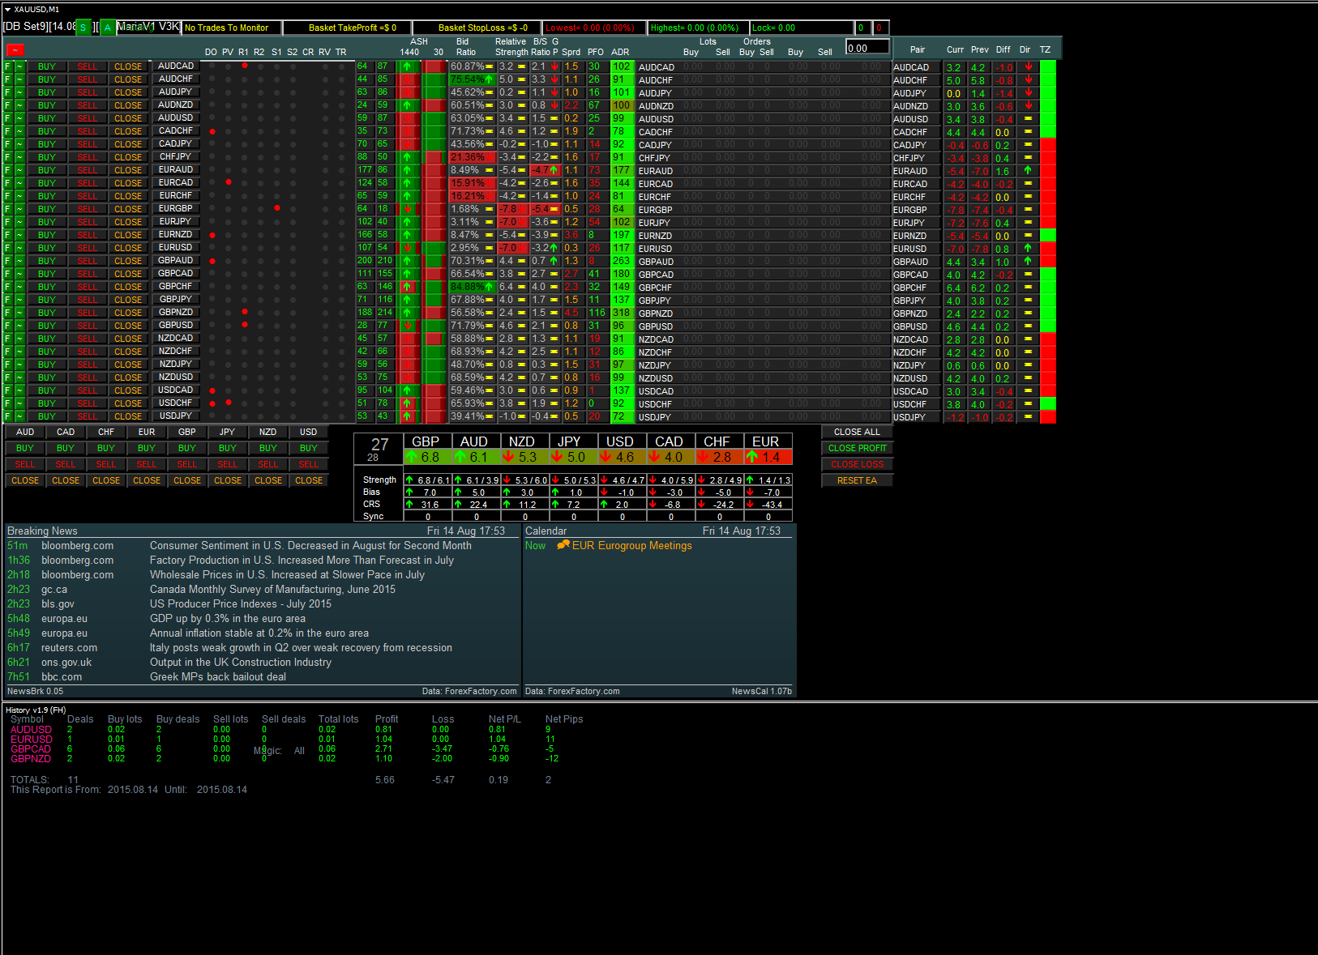Open EUR Eurogroup Meetings calendar event
Image resolution: width=1318 pixels, height=955 pixels.
[632, 545]
